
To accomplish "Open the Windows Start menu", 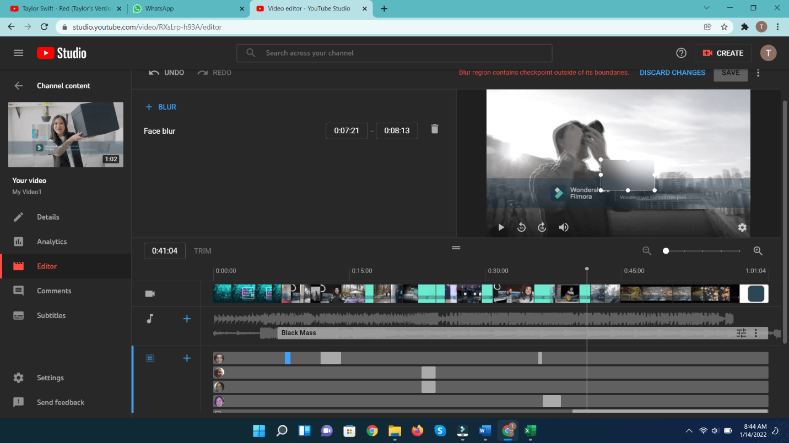I will (x=258, y=430).
